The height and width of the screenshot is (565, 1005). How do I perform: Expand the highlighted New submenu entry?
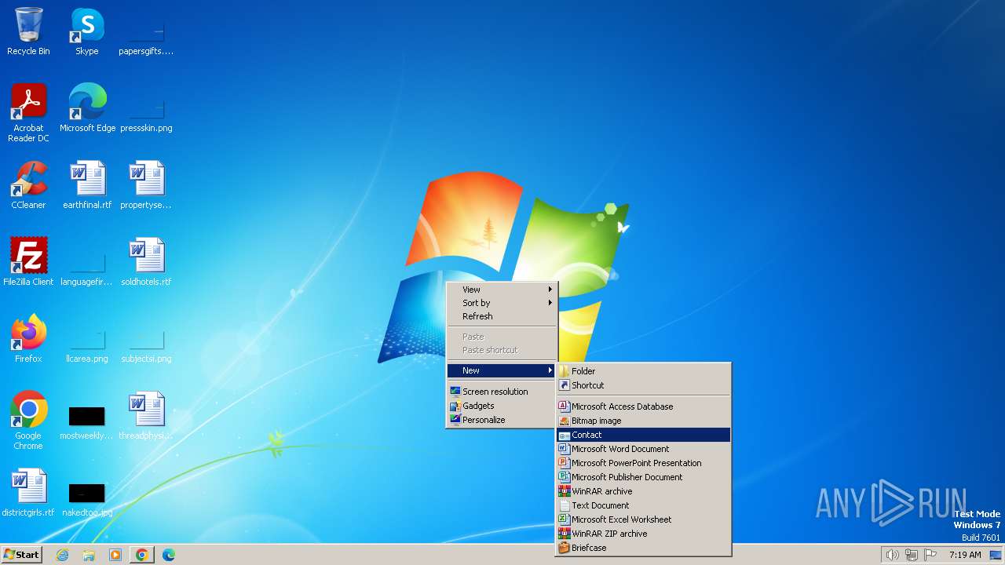coord(502,370)
